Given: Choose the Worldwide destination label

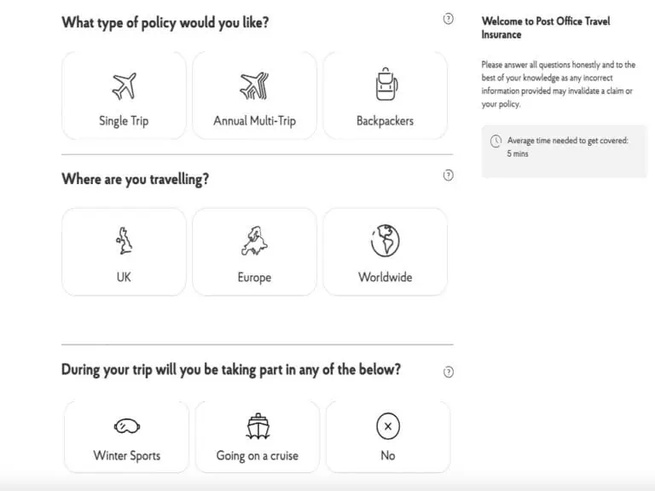Looking at the screenshot, I should [x=385, y=277].
